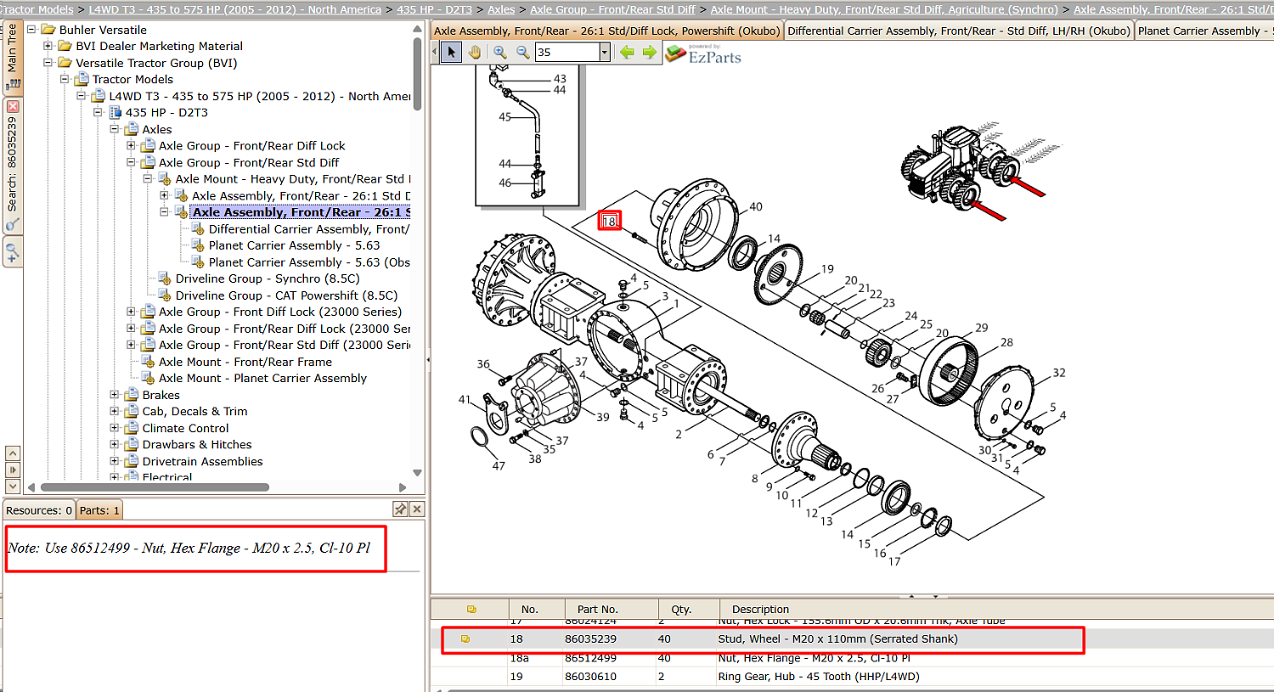The image size is (1274, 692).
Task: Open the Parts: 1 tab
Action: pyautogui.click(x=100, y=510)
